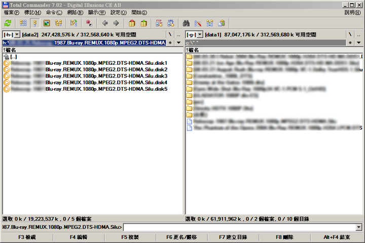Viewport: 365px width, 243px height.
Task: Select the full file details view icon
Action: (35, 23)
